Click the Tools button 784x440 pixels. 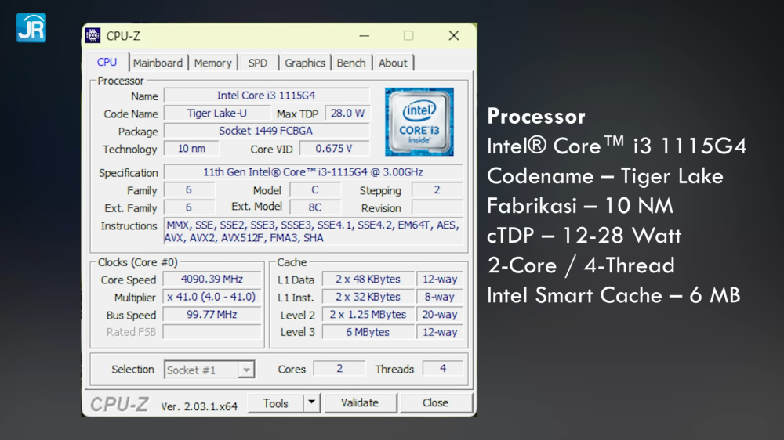[275, 403]
